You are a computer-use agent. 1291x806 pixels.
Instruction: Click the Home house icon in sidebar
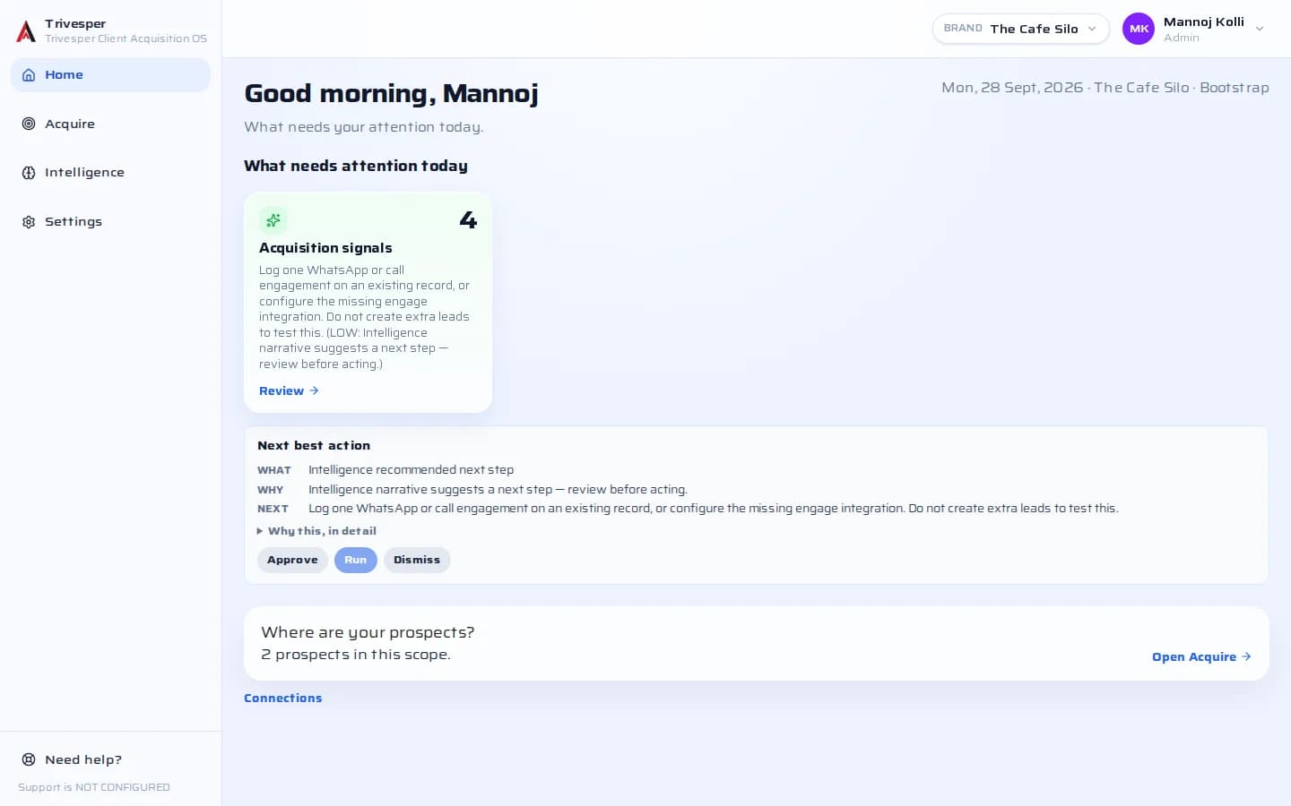click(29, 75)
